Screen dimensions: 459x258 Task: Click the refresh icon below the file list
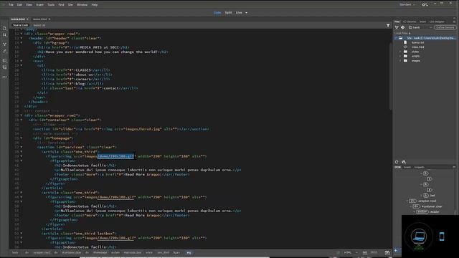tap(397, 162)
